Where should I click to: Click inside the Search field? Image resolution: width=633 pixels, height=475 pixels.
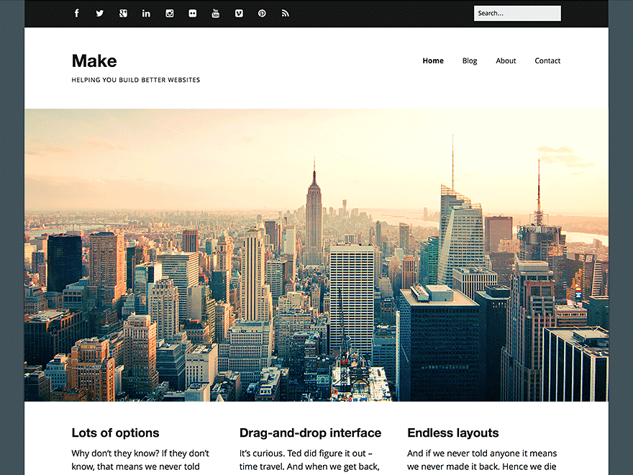517,13
